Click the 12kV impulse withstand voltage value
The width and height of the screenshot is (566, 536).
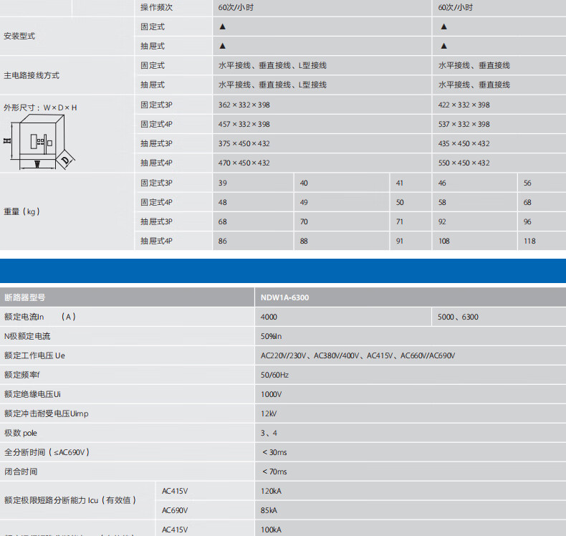[269, 413]
